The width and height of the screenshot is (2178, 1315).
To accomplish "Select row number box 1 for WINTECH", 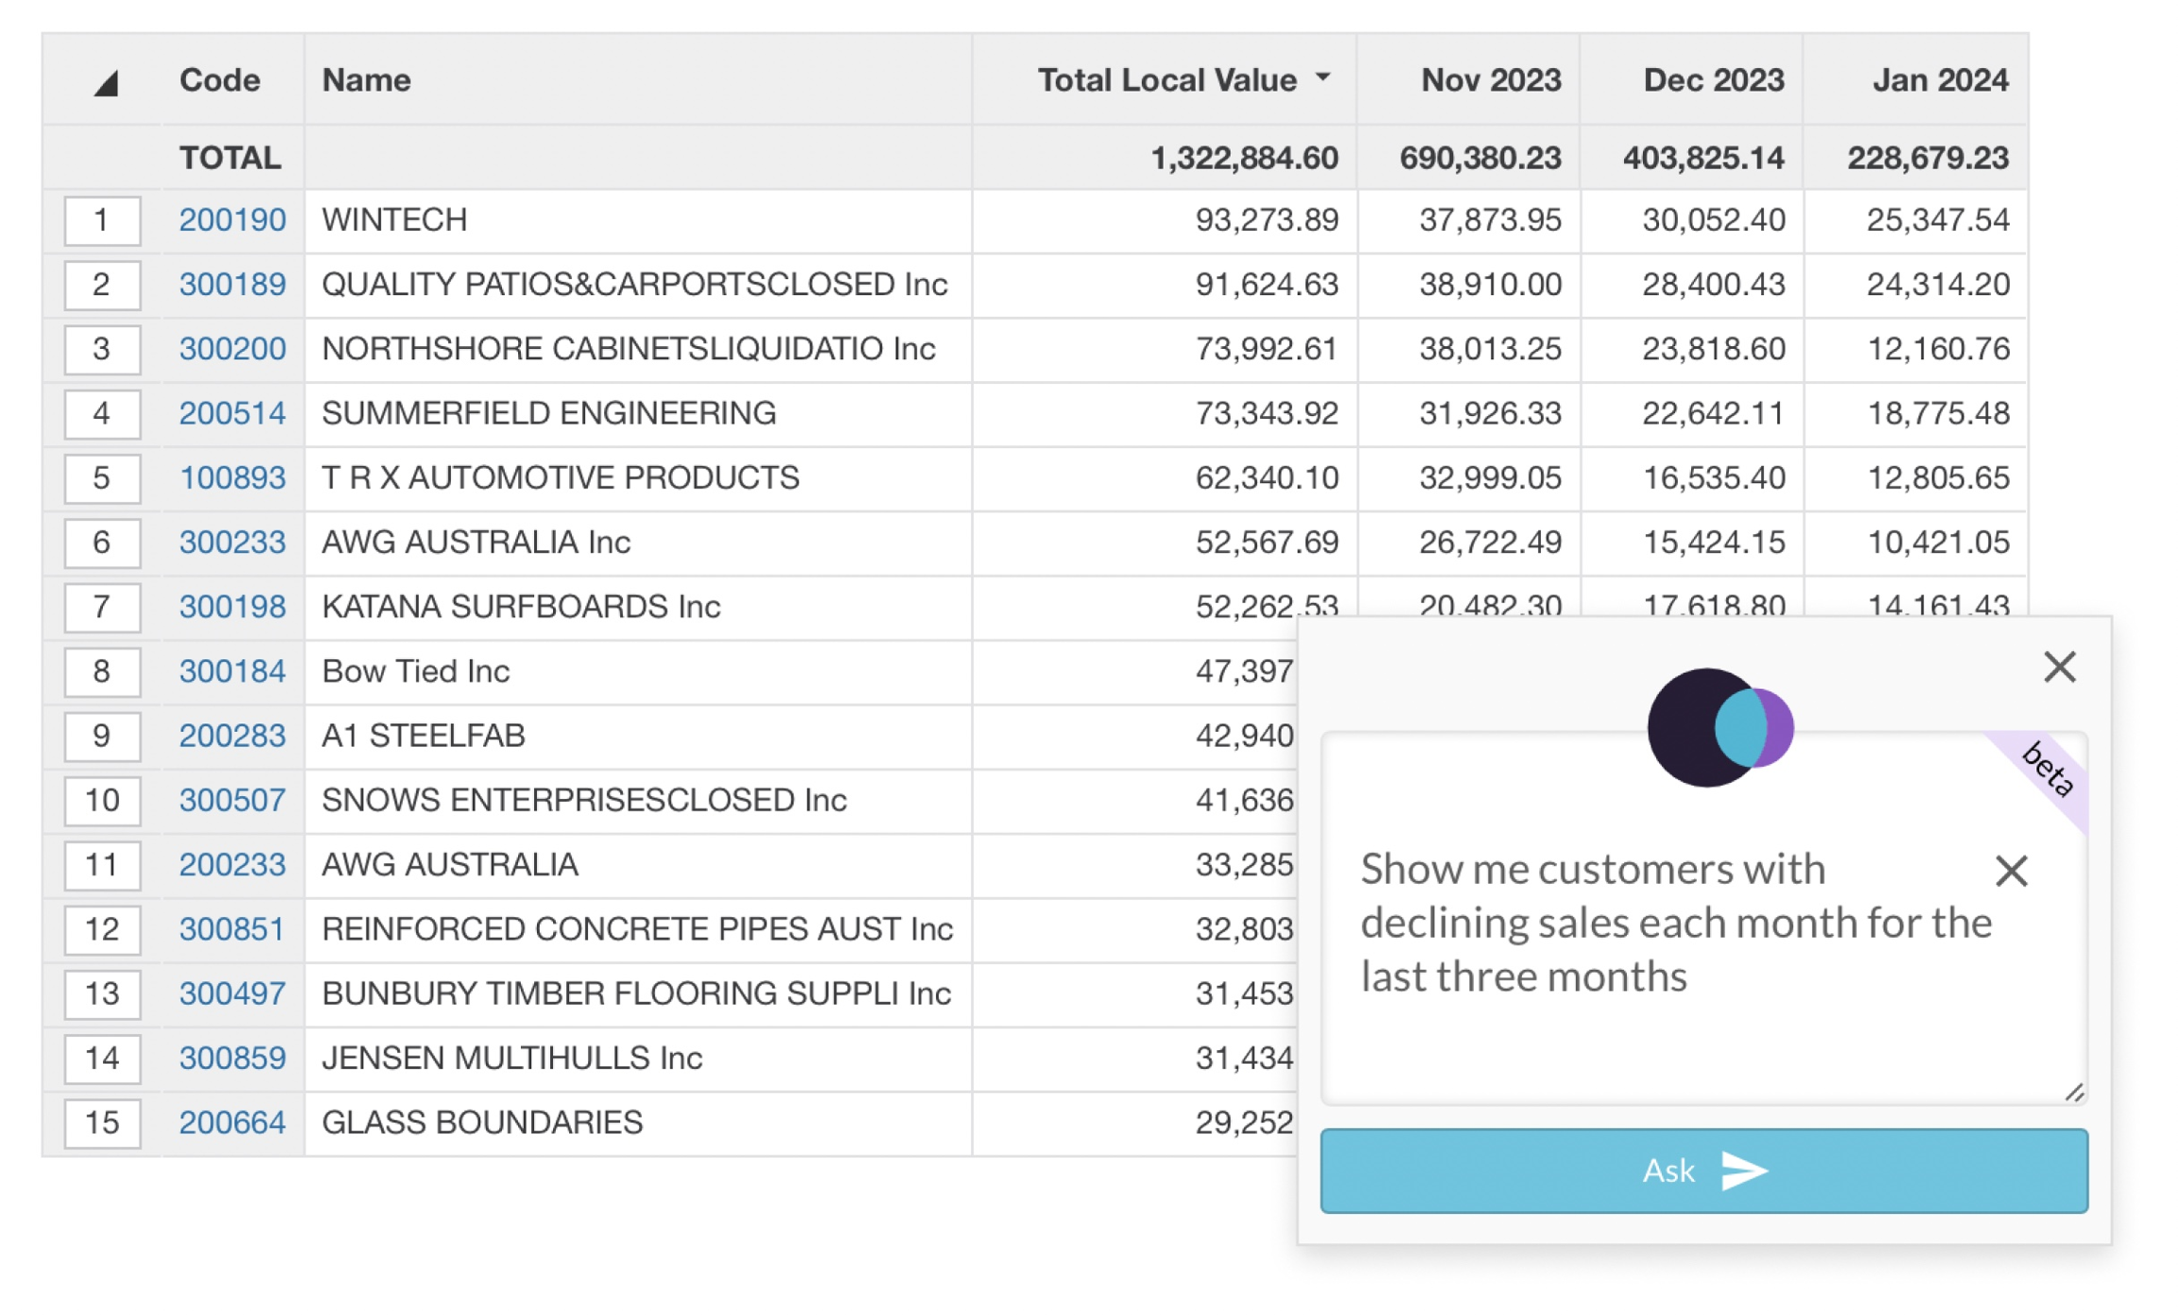I will point(102,220).
